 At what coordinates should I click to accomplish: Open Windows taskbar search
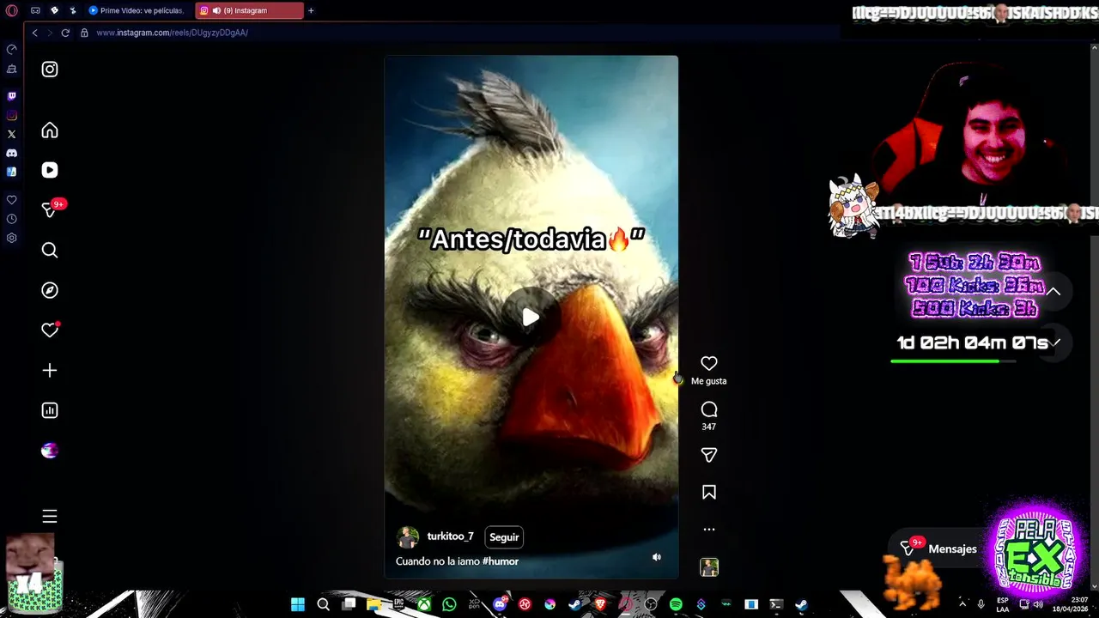323,604
